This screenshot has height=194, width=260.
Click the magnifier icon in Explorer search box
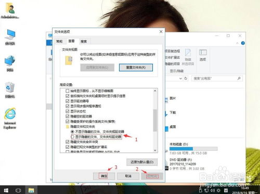[x=239, y=79]
